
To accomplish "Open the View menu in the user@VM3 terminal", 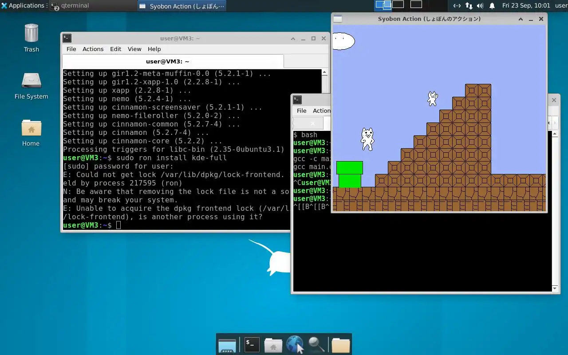I will point(134,49).
